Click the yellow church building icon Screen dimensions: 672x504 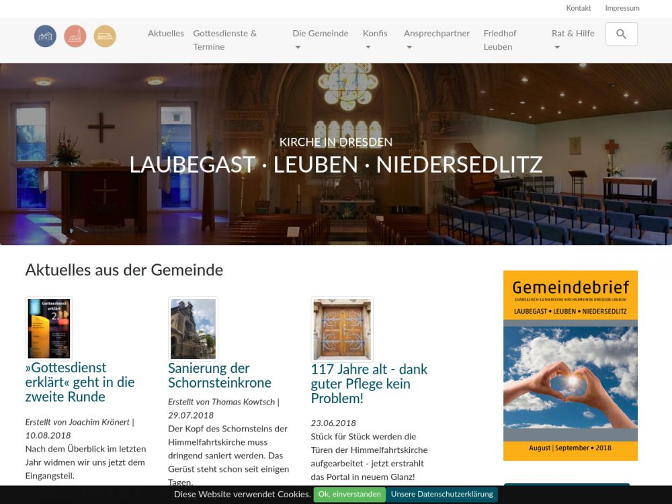(x=105, y=36)
